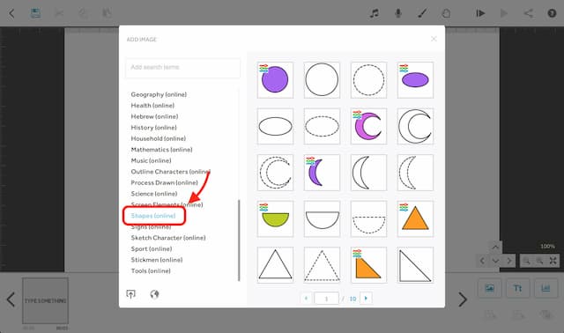Screen dimensions: 564x333
Task: Open the share icon
Action: [x=528, y=14]
